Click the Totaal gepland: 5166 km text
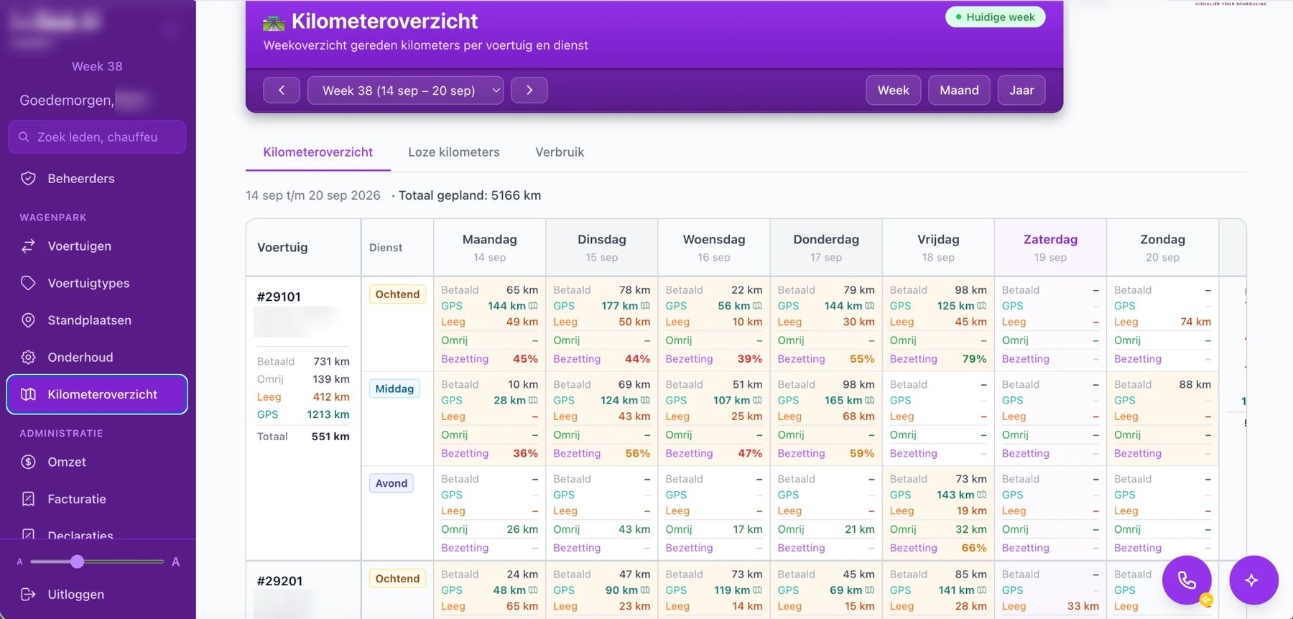The width and height of the screenshot is (1293, 619). point(470,195)
